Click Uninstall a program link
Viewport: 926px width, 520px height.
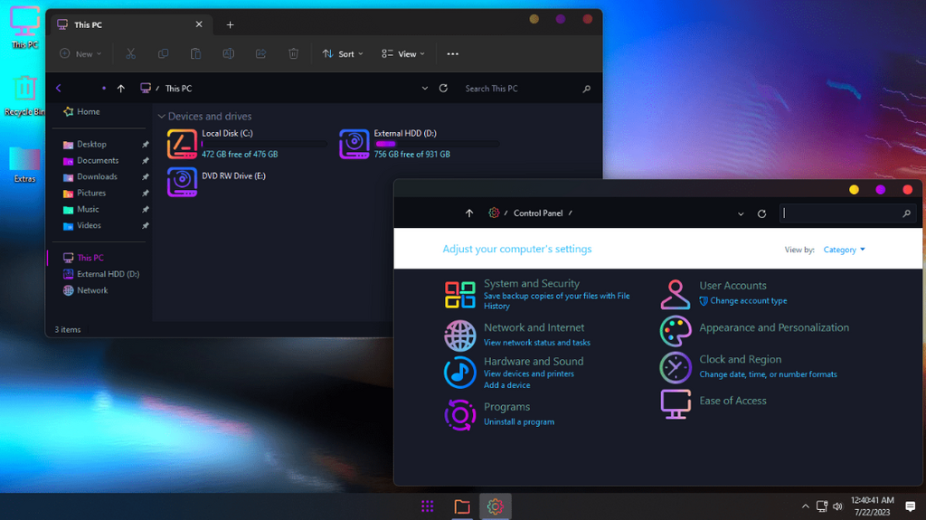coord(519,422)
